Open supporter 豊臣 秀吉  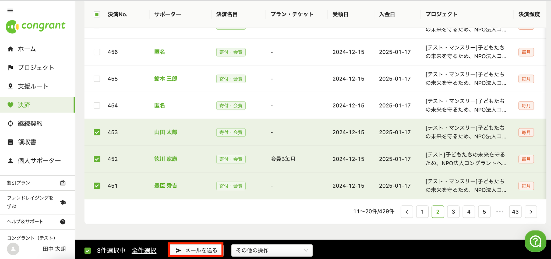click(166, 186)
